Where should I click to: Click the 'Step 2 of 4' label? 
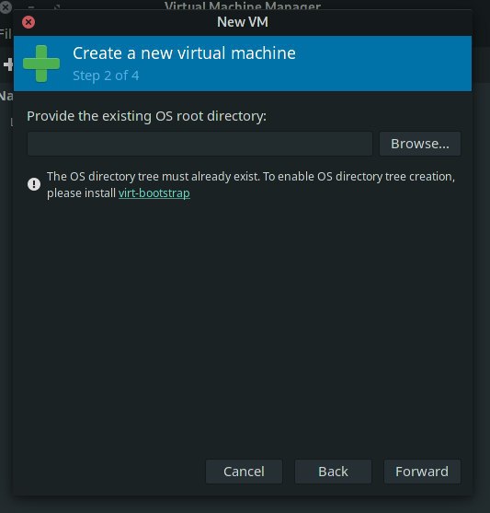tap(106, 76)
